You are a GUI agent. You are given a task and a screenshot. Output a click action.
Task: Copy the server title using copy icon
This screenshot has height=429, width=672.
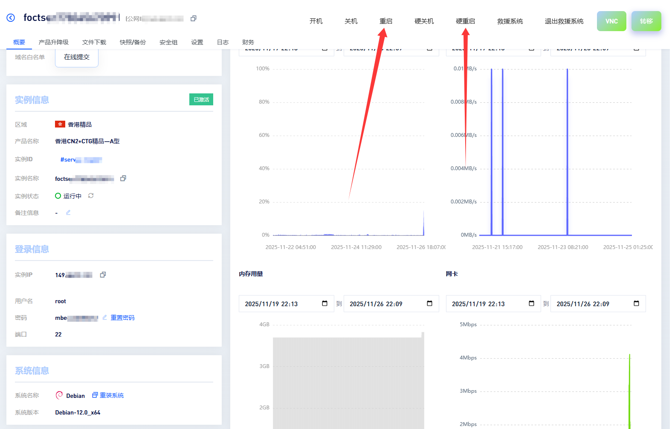point(194,18)
